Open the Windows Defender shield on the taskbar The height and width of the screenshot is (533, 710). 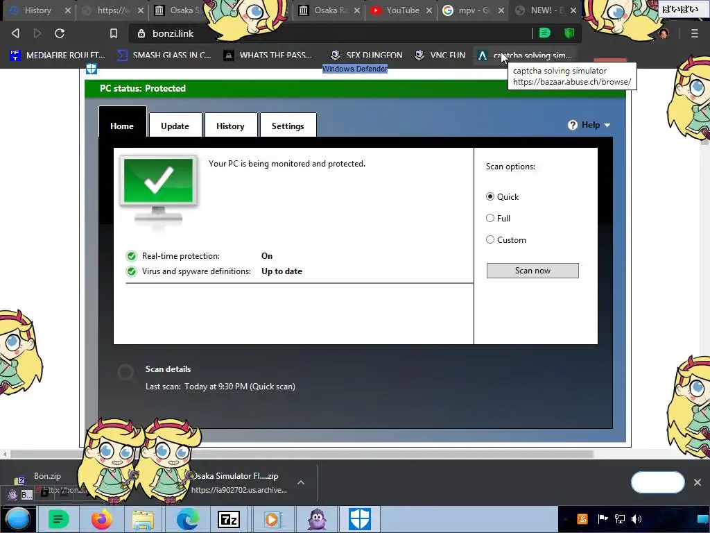click(x=360, y=519)
